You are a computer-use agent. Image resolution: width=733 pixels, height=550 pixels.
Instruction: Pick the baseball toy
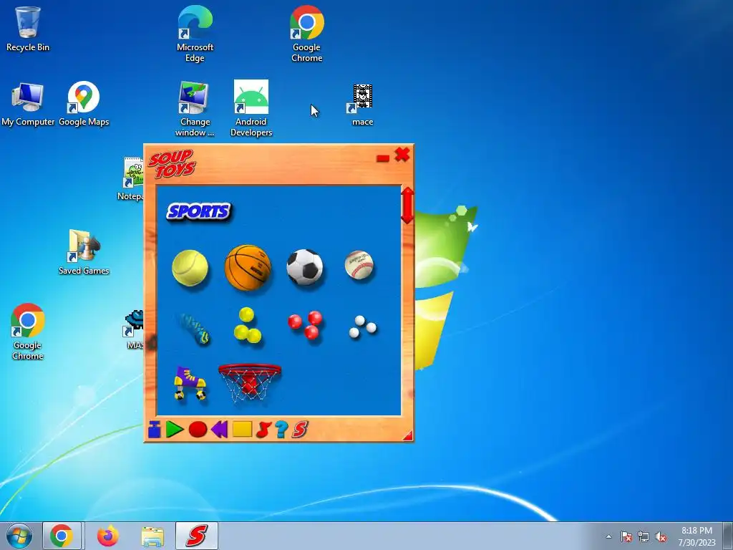point(359,265)
